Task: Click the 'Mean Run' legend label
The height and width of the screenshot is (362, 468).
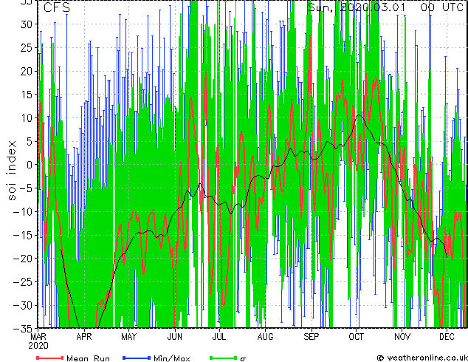Action: pos(88,358)
